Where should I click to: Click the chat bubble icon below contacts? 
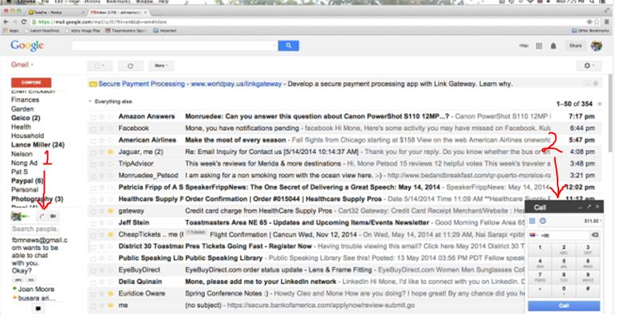[38, 308]
